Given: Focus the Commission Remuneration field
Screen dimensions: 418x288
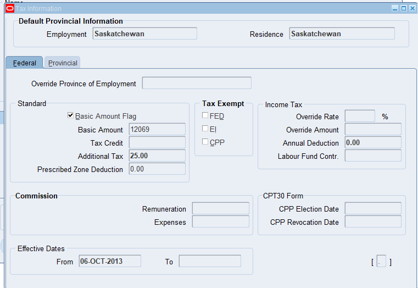Looking at the screenshot, I should (x=221, y=208).
